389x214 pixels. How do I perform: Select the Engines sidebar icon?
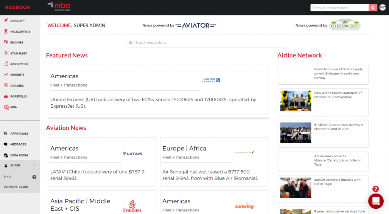click(x=6, y=42)
